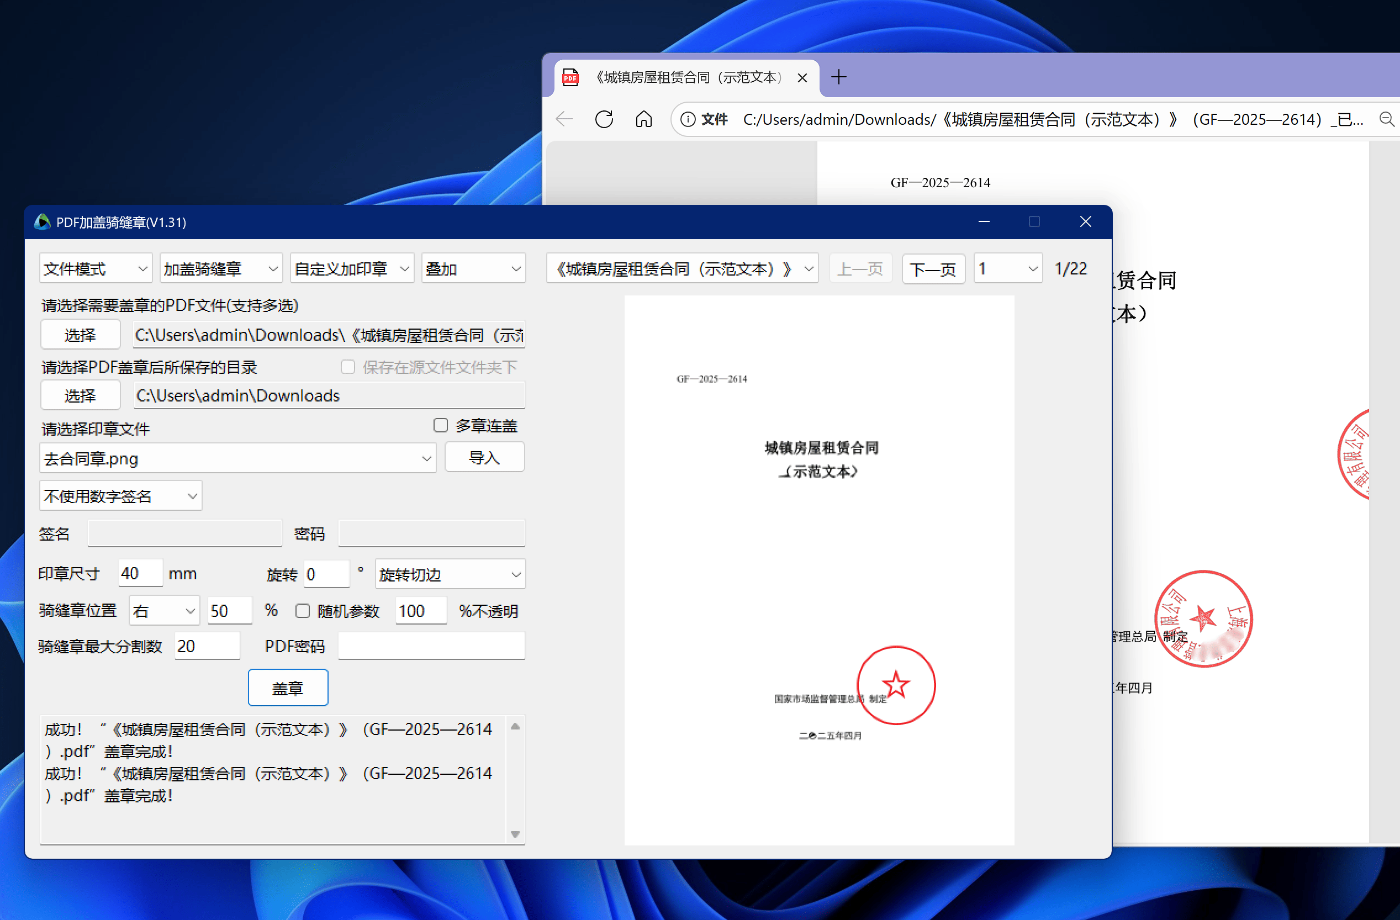Open a new browser tab with plus icon
1400x920 pixels.
pos(838,77)
